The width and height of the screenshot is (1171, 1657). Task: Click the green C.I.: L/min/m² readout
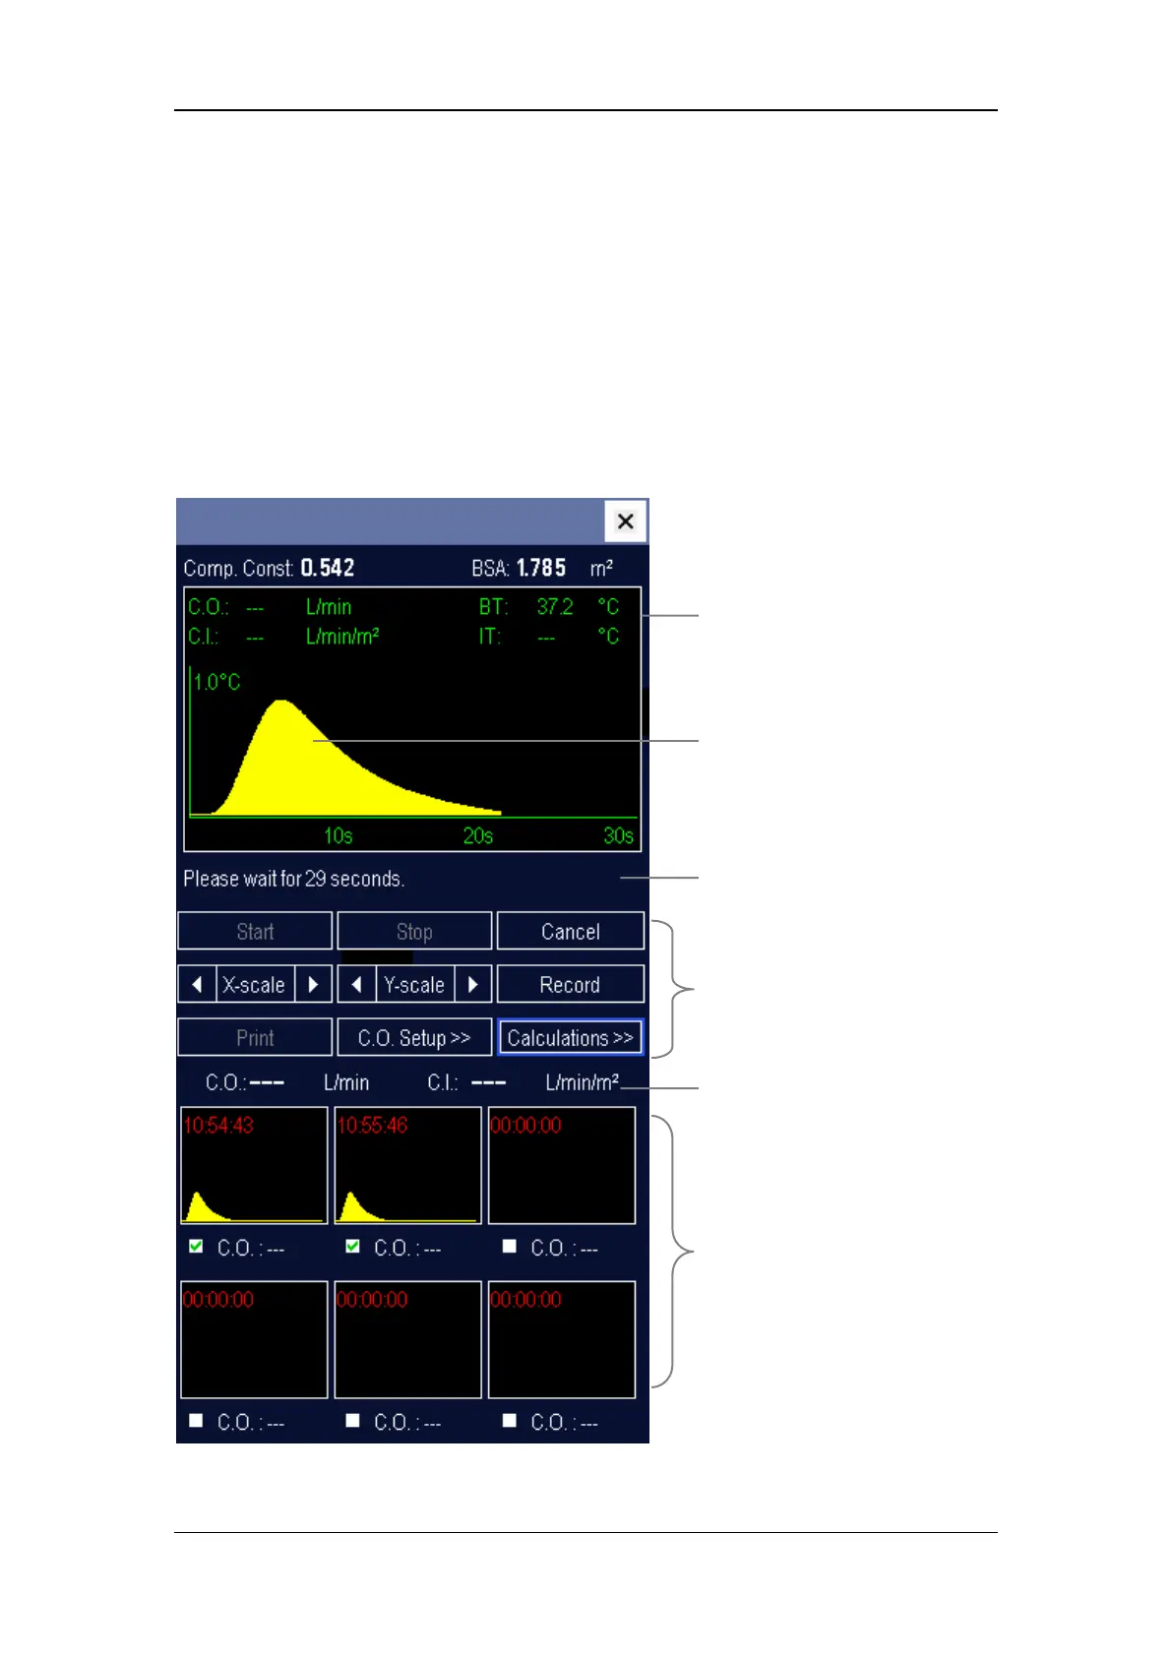coord(283,637)
